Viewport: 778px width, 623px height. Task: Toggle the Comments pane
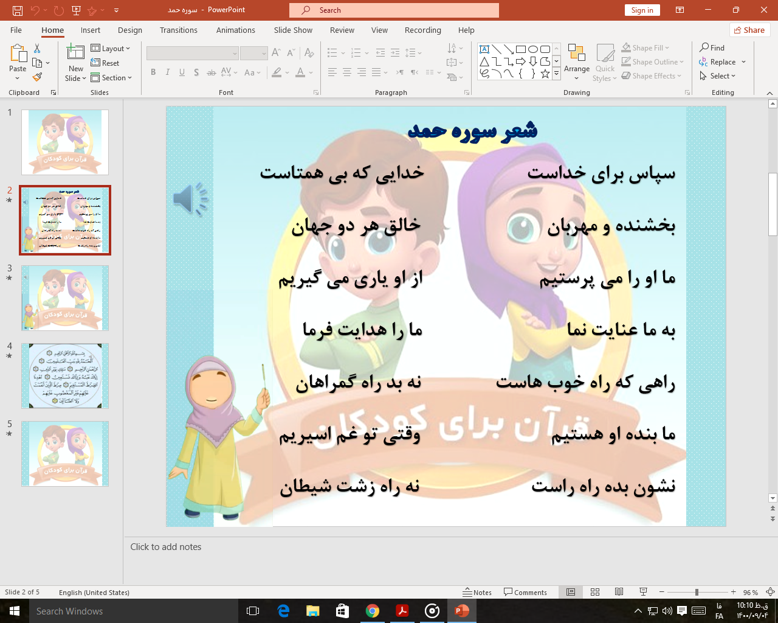525,592
